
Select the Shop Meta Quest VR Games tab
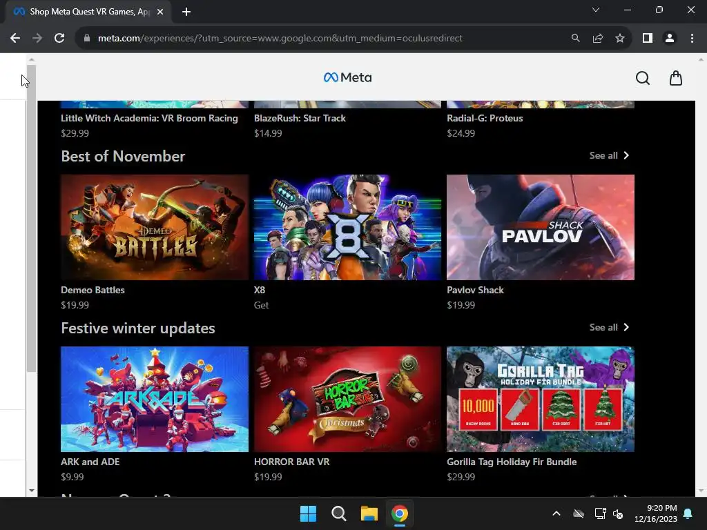pyautogui.click(x=88, y=12)
